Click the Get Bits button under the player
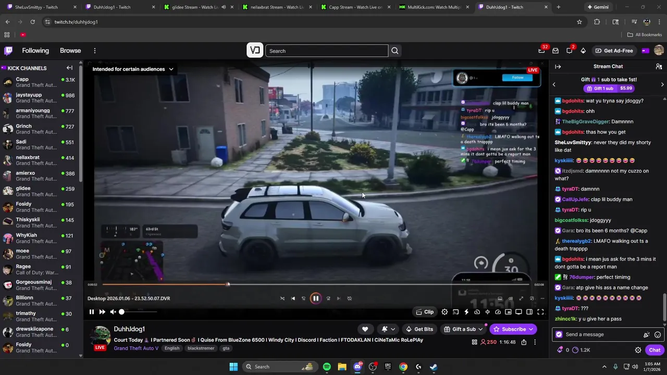 coord(419,329)
